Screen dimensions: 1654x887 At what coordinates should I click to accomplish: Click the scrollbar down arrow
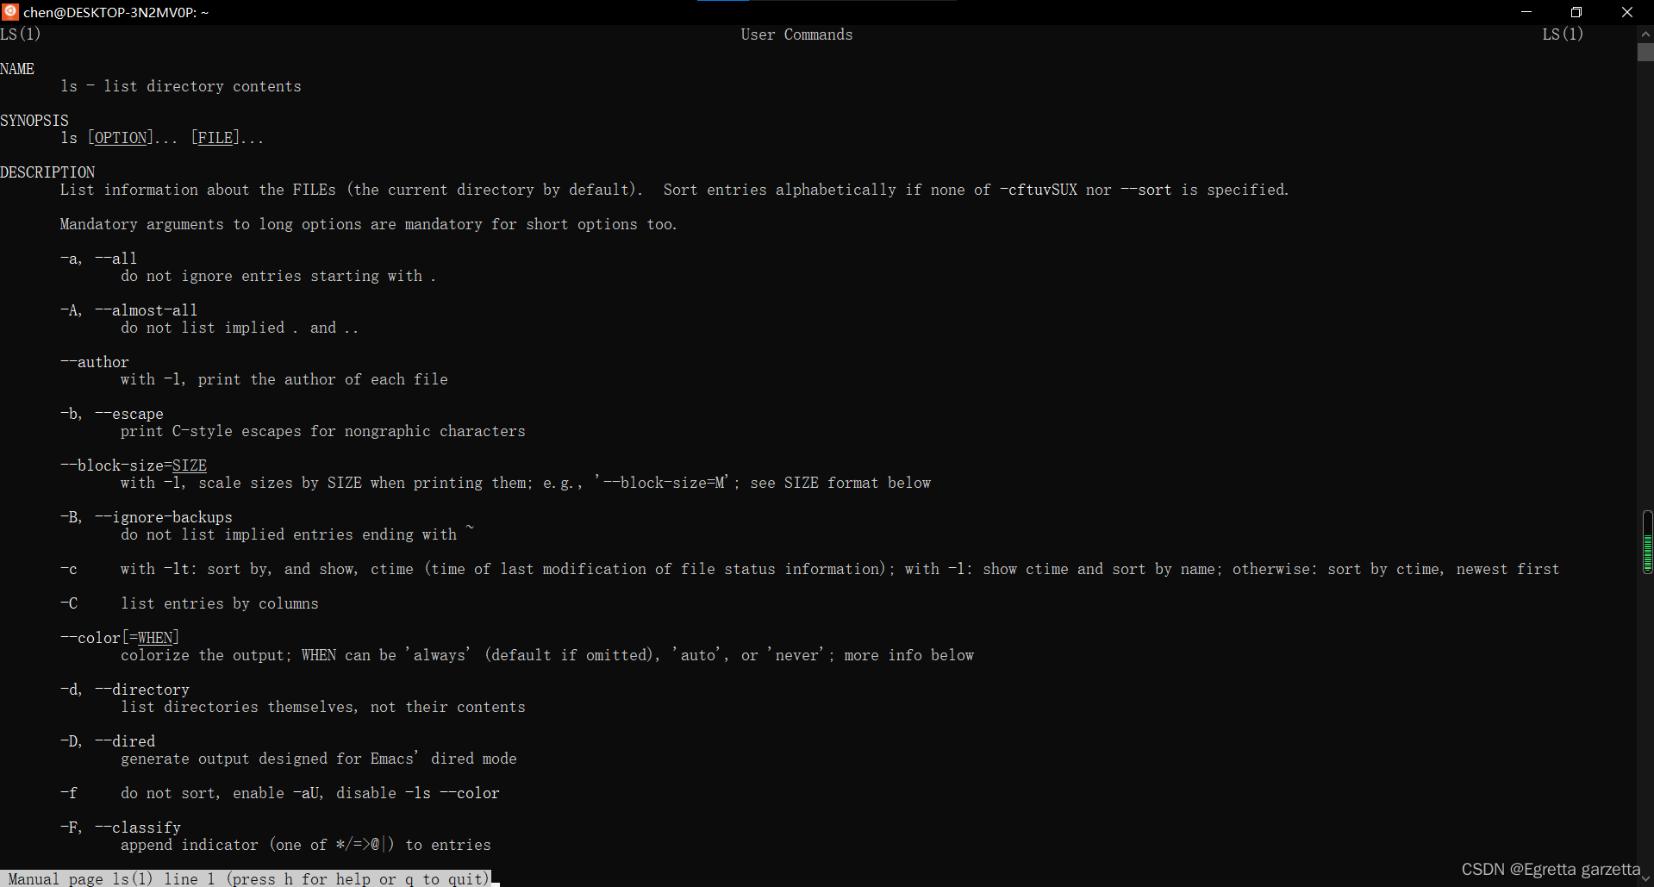pos(1645,878)
